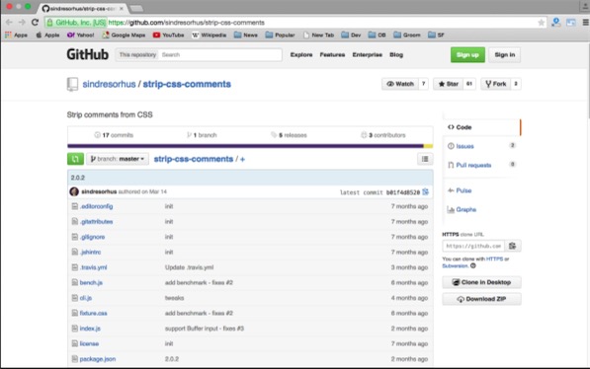Image resolution: width=590 pixels, height=369 pixels.
Task: Click the Fork button
Action: coord(496,84)
